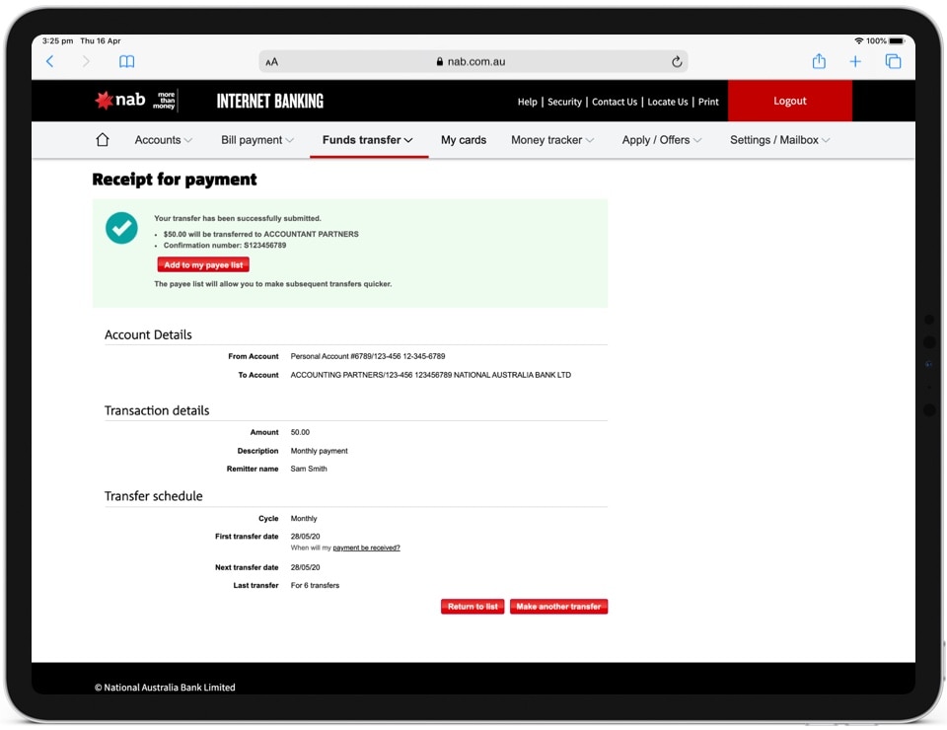
Task: Reload the page with refresh icon
Action: click(677, 61)
